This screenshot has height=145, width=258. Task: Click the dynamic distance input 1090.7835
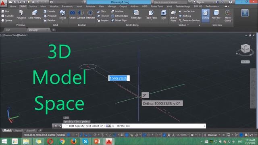(x=119, y=79)
